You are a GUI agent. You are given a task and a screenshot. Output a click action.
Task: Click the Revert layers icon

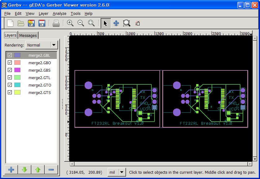click(31, 23)
